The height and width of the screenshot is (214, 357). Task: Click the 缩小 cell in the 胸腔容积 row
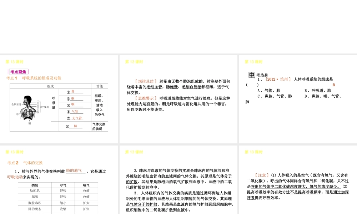click(x=63, y=203)
